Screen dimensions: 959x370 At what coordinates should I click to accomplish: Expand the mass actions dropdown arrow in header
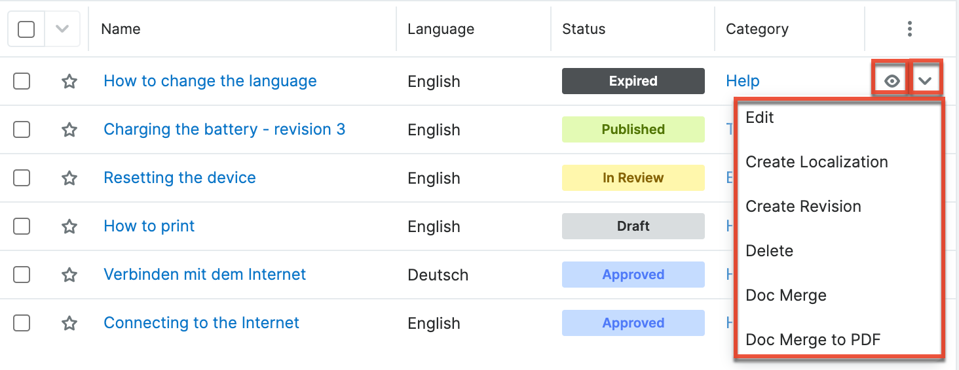pos(62,29)
